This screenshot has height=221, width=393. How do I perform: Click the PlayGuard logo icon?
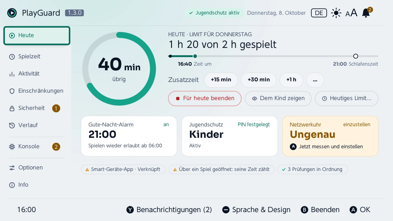tap(12, 13)
